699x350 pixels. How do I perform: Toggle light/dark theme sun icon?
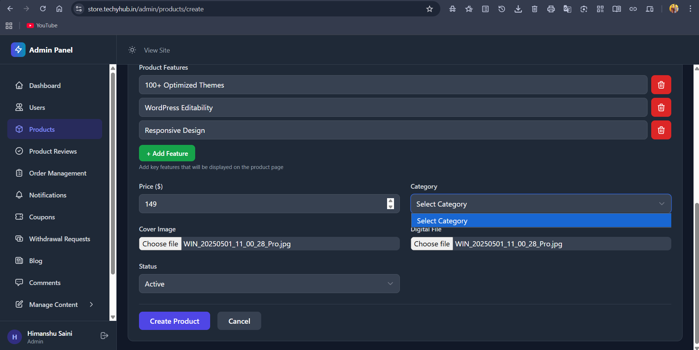point(132,50)
